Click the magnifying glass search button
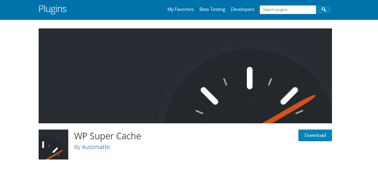378x170 pixels. coord(324,10)
